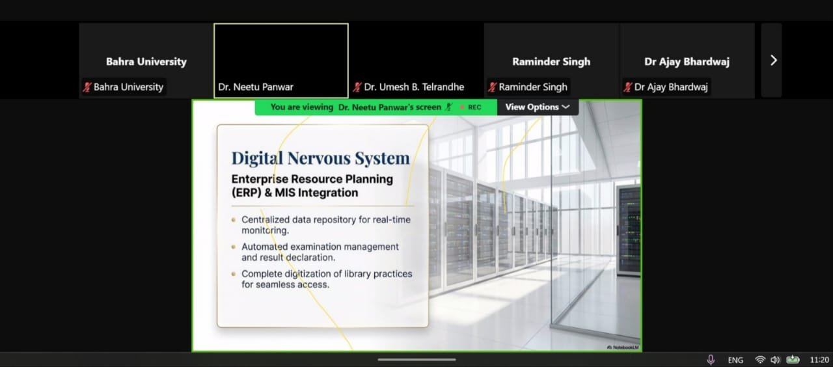The width and height of the screenshot is (833, 367).
Task: Click the annotation pencil icon in share banner
Action: [x=448, y=107]
